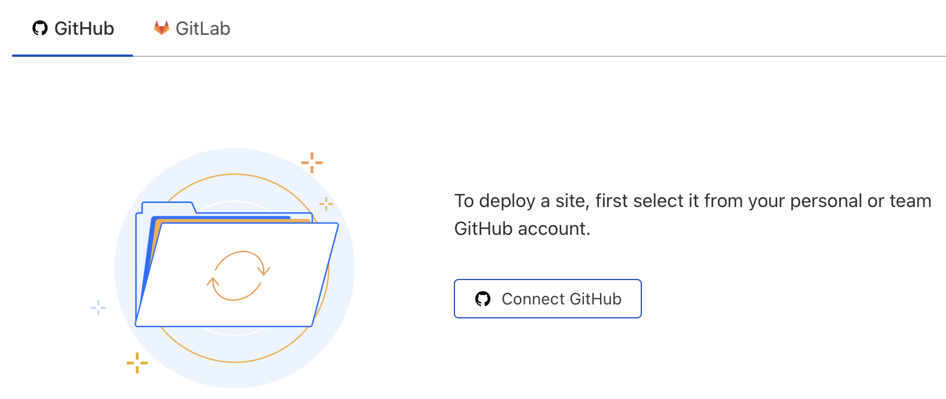Select the GitHub tab
This screenshot has width=946, height=399.
[73, 28]
